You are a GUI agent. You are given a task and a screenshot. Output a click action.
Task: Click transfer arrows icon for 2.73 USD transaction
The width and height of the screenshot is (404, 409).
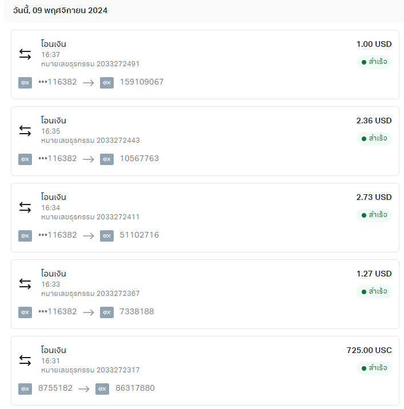point(25,207)
